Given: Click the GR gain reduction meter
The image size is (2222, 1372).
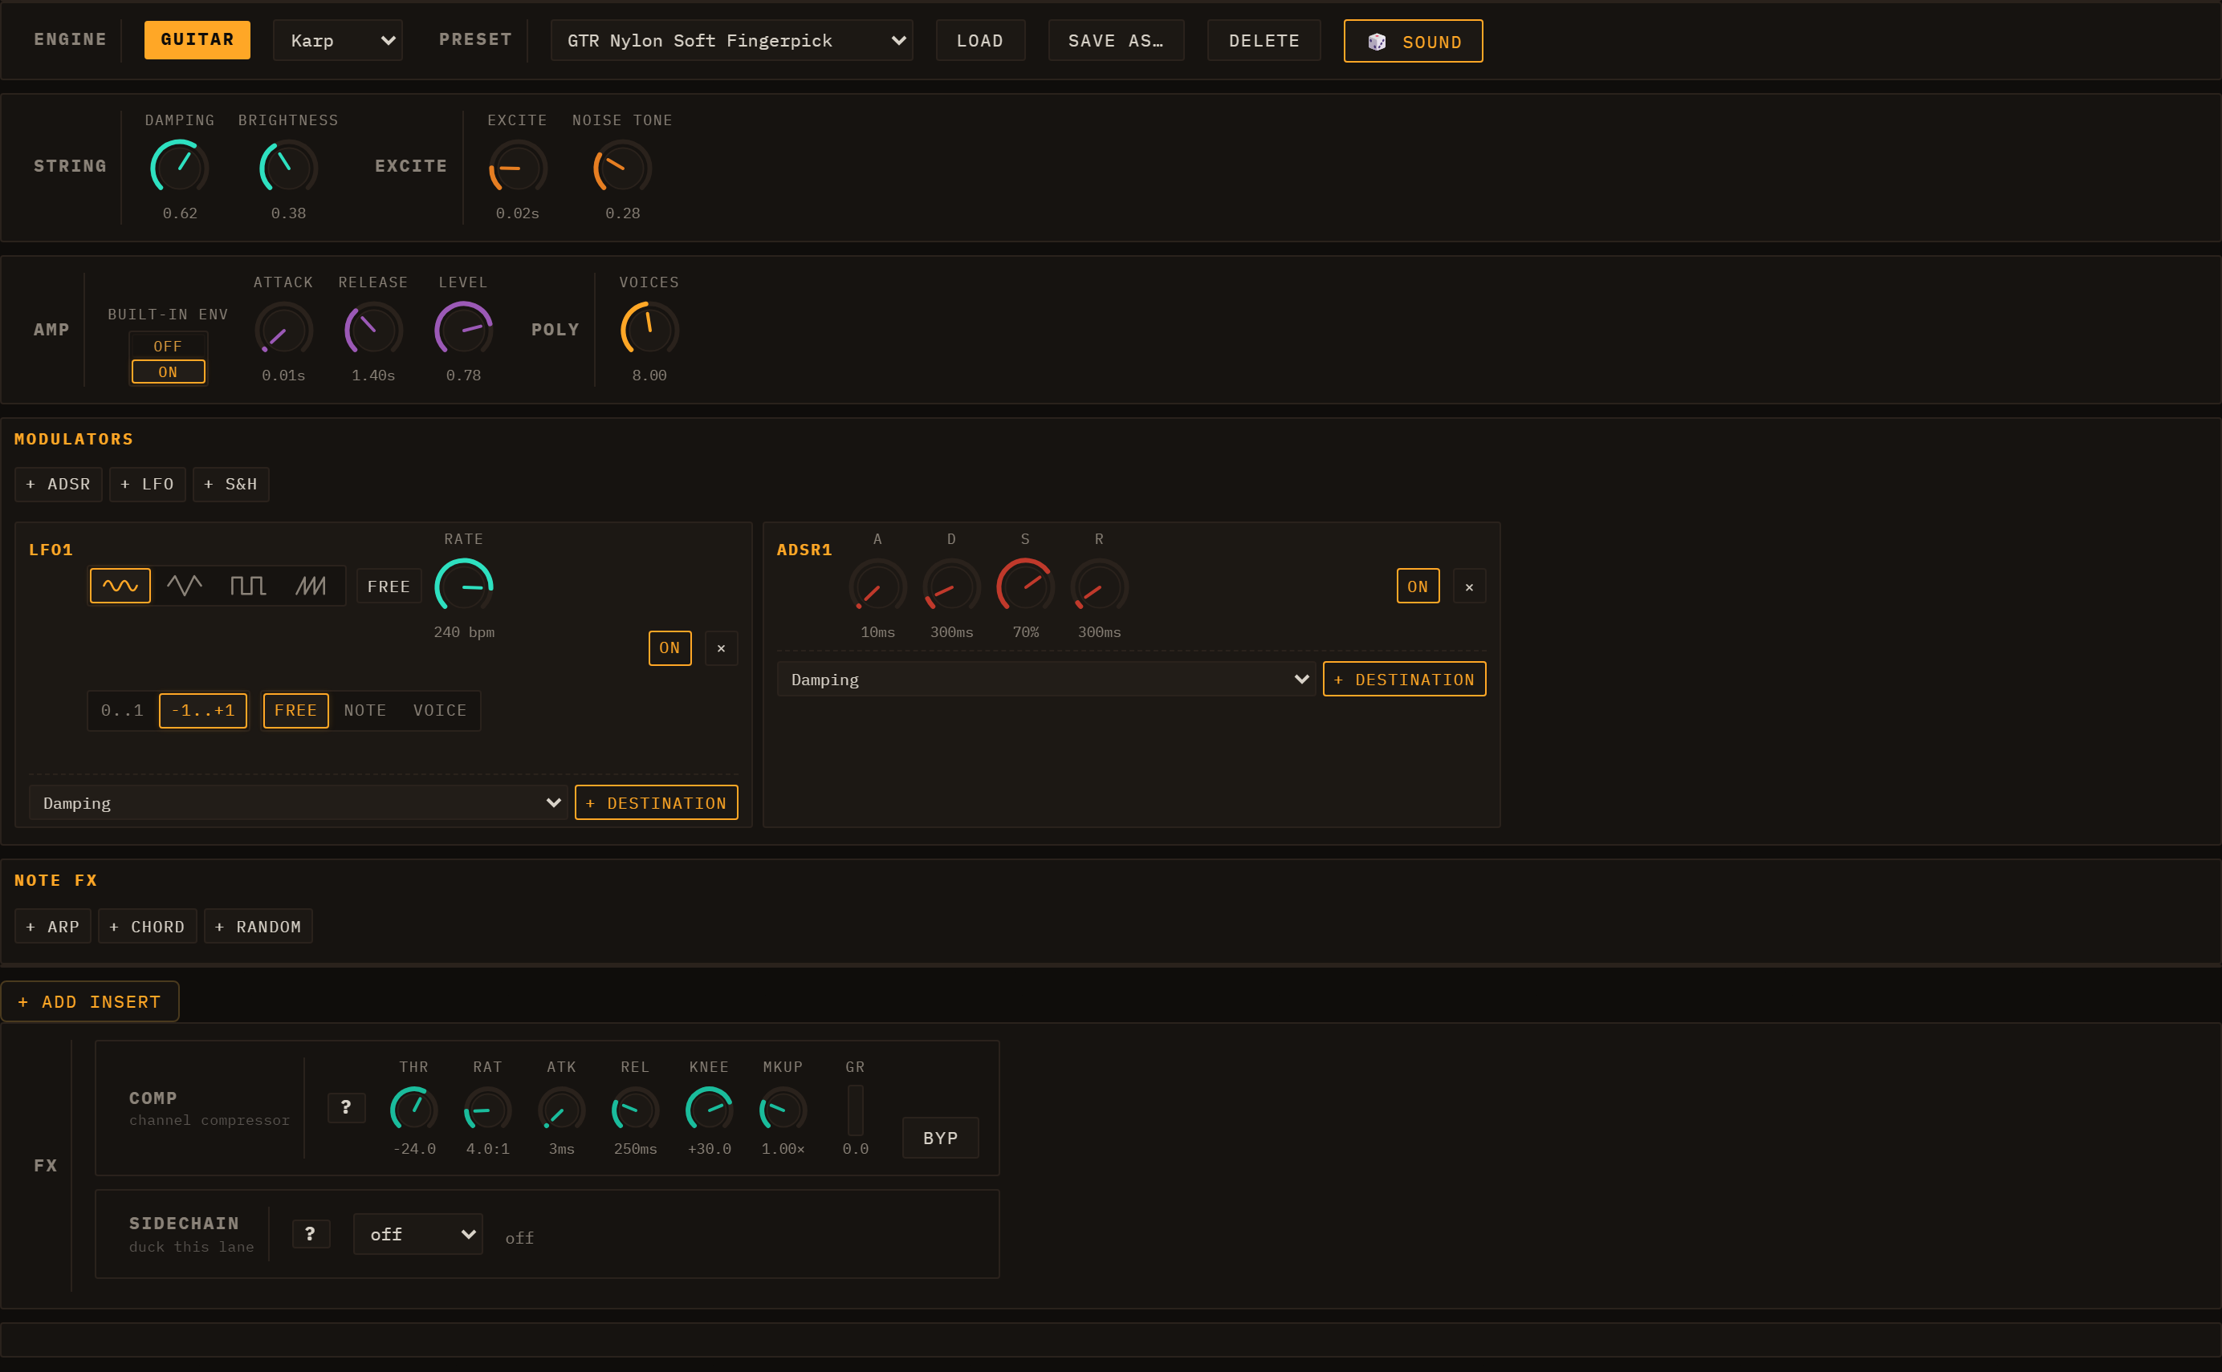Looking at the screenshot, I should coord(855,1110).
